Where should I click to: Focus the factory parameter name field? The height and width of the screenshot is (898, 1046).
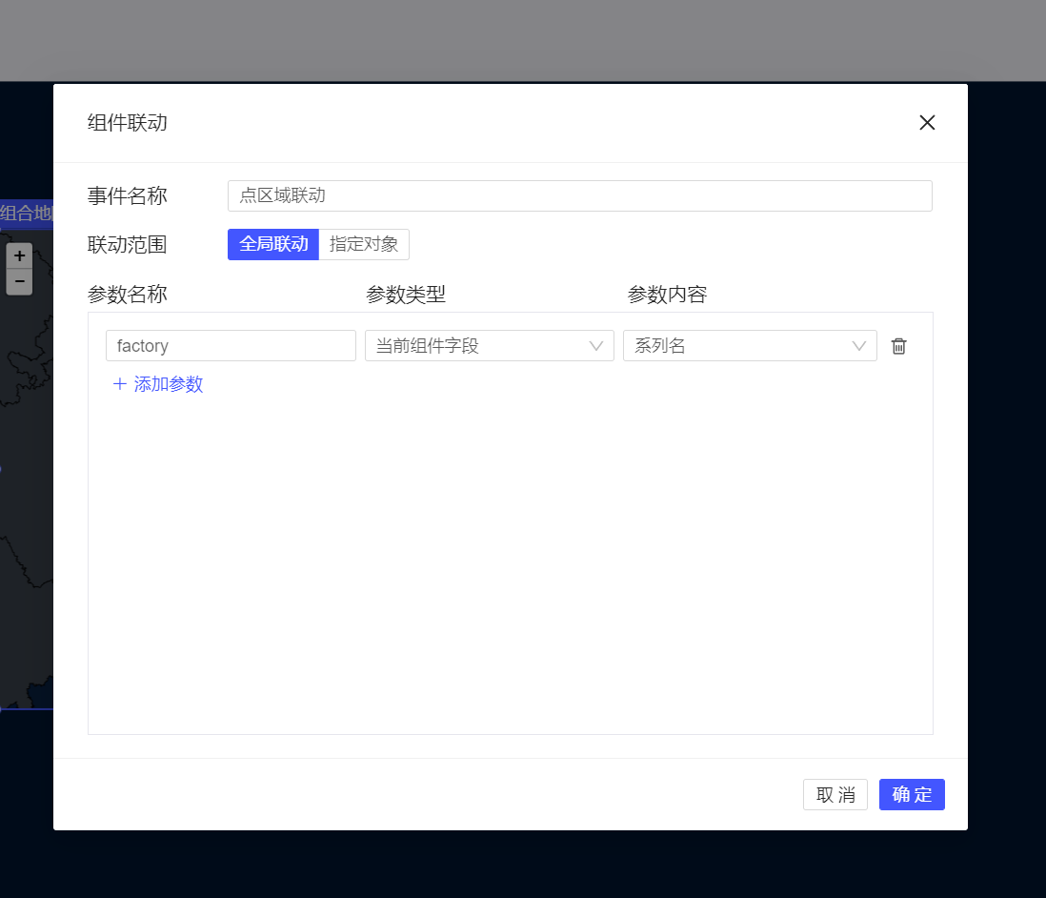[231, 346]
